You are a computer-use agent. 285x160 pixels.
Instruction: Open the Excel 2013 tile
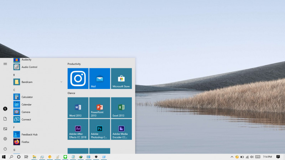tap(121, 108)
